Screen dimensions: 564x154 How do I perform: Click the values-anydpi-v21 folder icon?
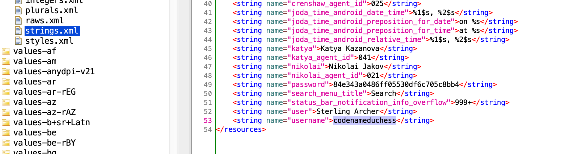tap(6, 72)
